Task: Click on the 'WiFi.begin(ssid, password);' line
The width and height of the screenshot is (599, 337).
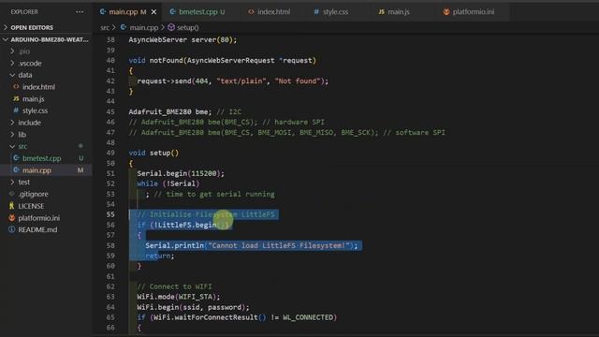Action: 193,307
